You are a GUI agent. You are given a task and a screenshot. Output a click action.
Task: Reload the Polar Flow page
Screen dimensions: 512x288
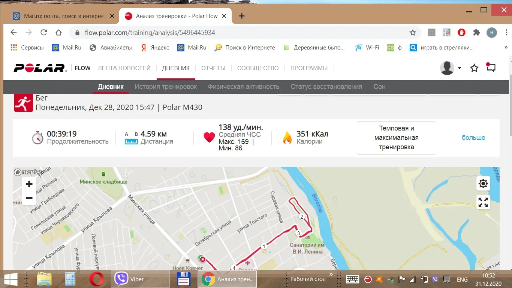point(44,33)
